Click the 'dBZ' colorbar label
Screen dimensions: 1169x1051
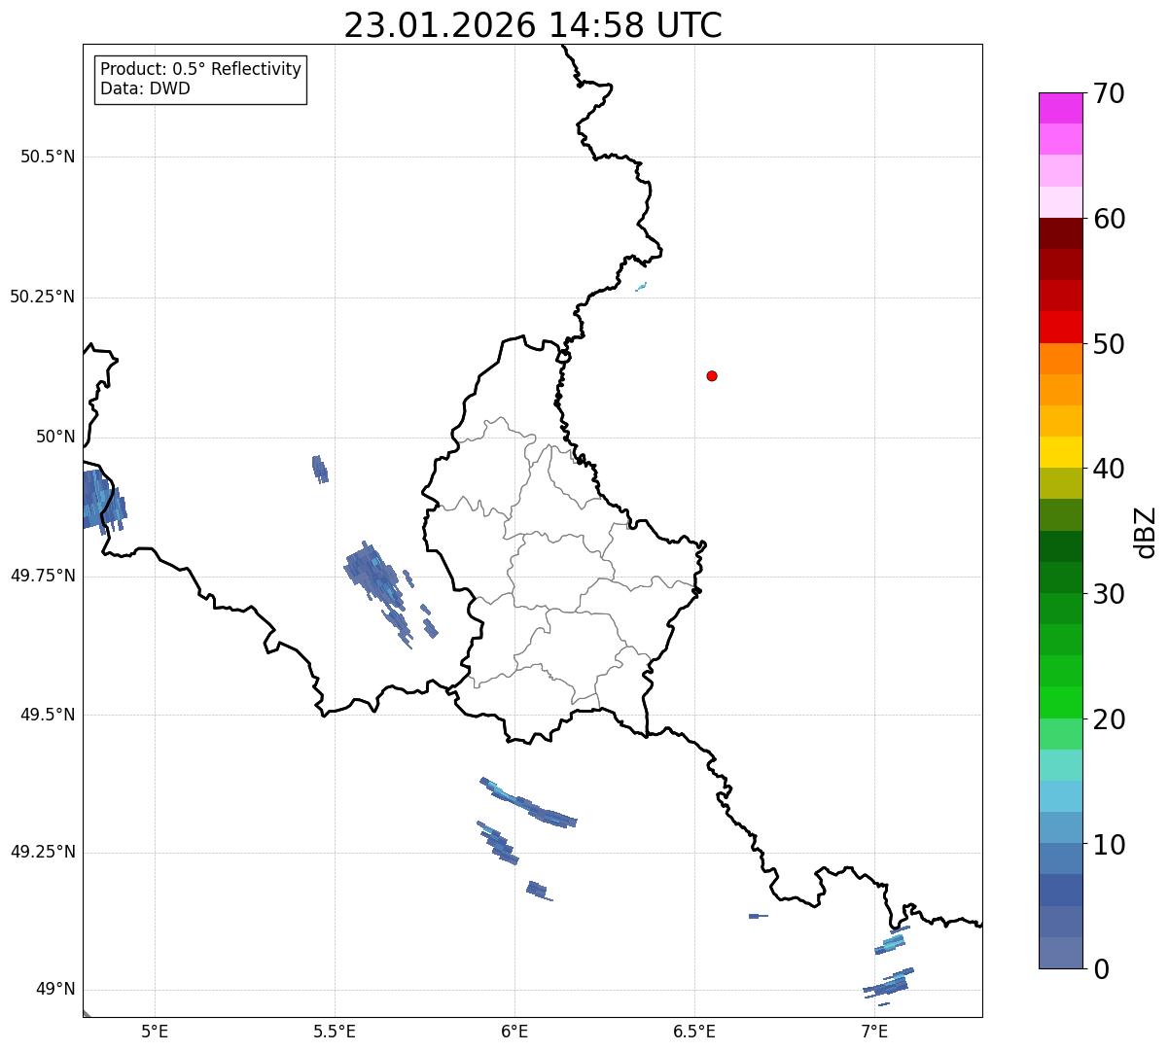pyautogui.click(x=1147, y=532)
